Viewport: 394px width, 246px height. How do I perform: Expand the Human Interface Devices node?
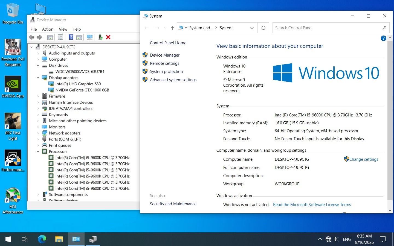coord(38,102)
